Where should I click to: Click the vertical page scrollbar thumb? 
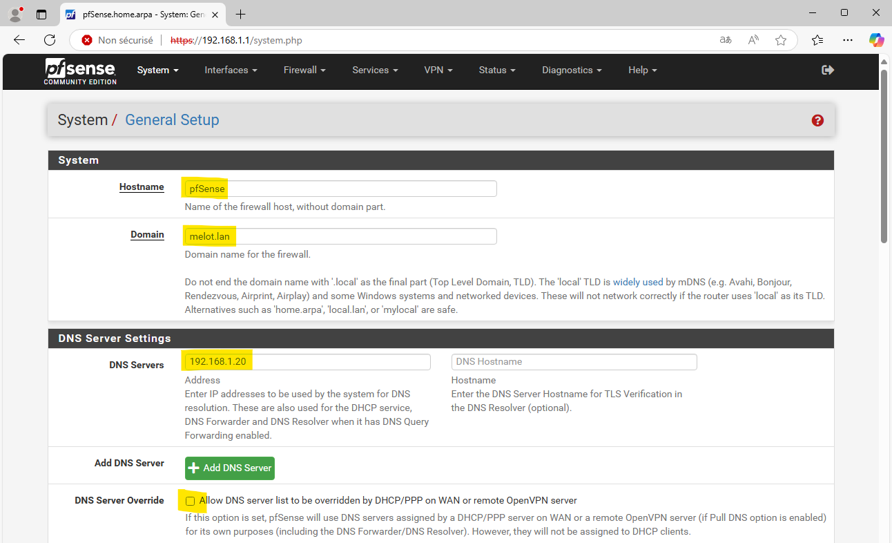click(x=884, y=155)
